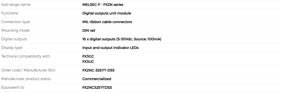
Task: Click Input and output indicator LEDs text
Action: coord(110,48)
